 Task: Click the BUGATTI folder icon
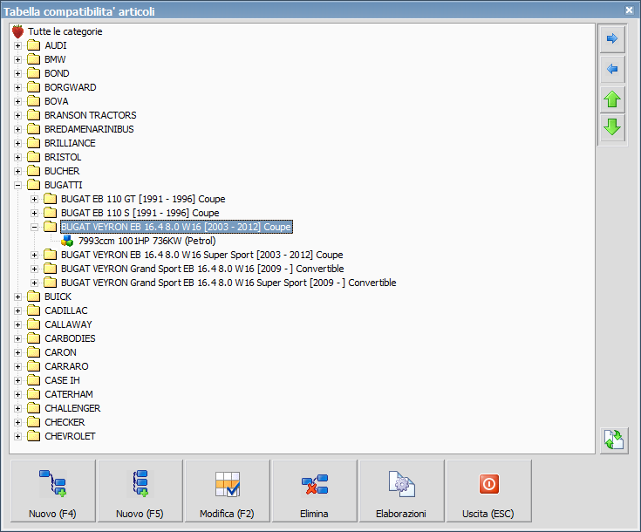click(x=33, y=185)
